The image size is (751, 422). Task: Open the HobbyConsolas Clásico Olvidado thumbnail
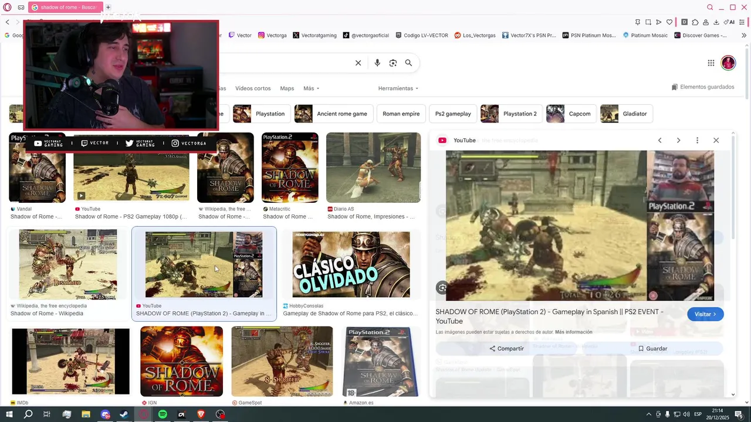pos(351,264)
